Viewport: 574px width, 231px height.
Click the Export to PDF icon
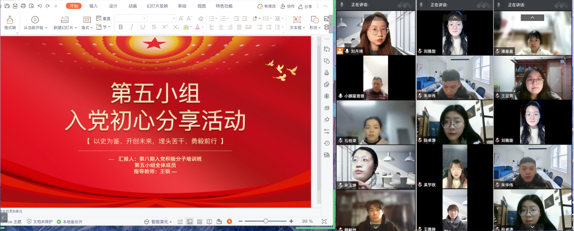click(15, 6)
